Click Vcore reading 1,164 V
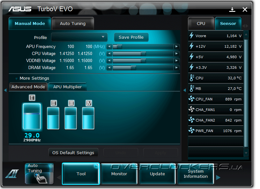Screen dimensions: 260x189 click(x=234, y=36)
